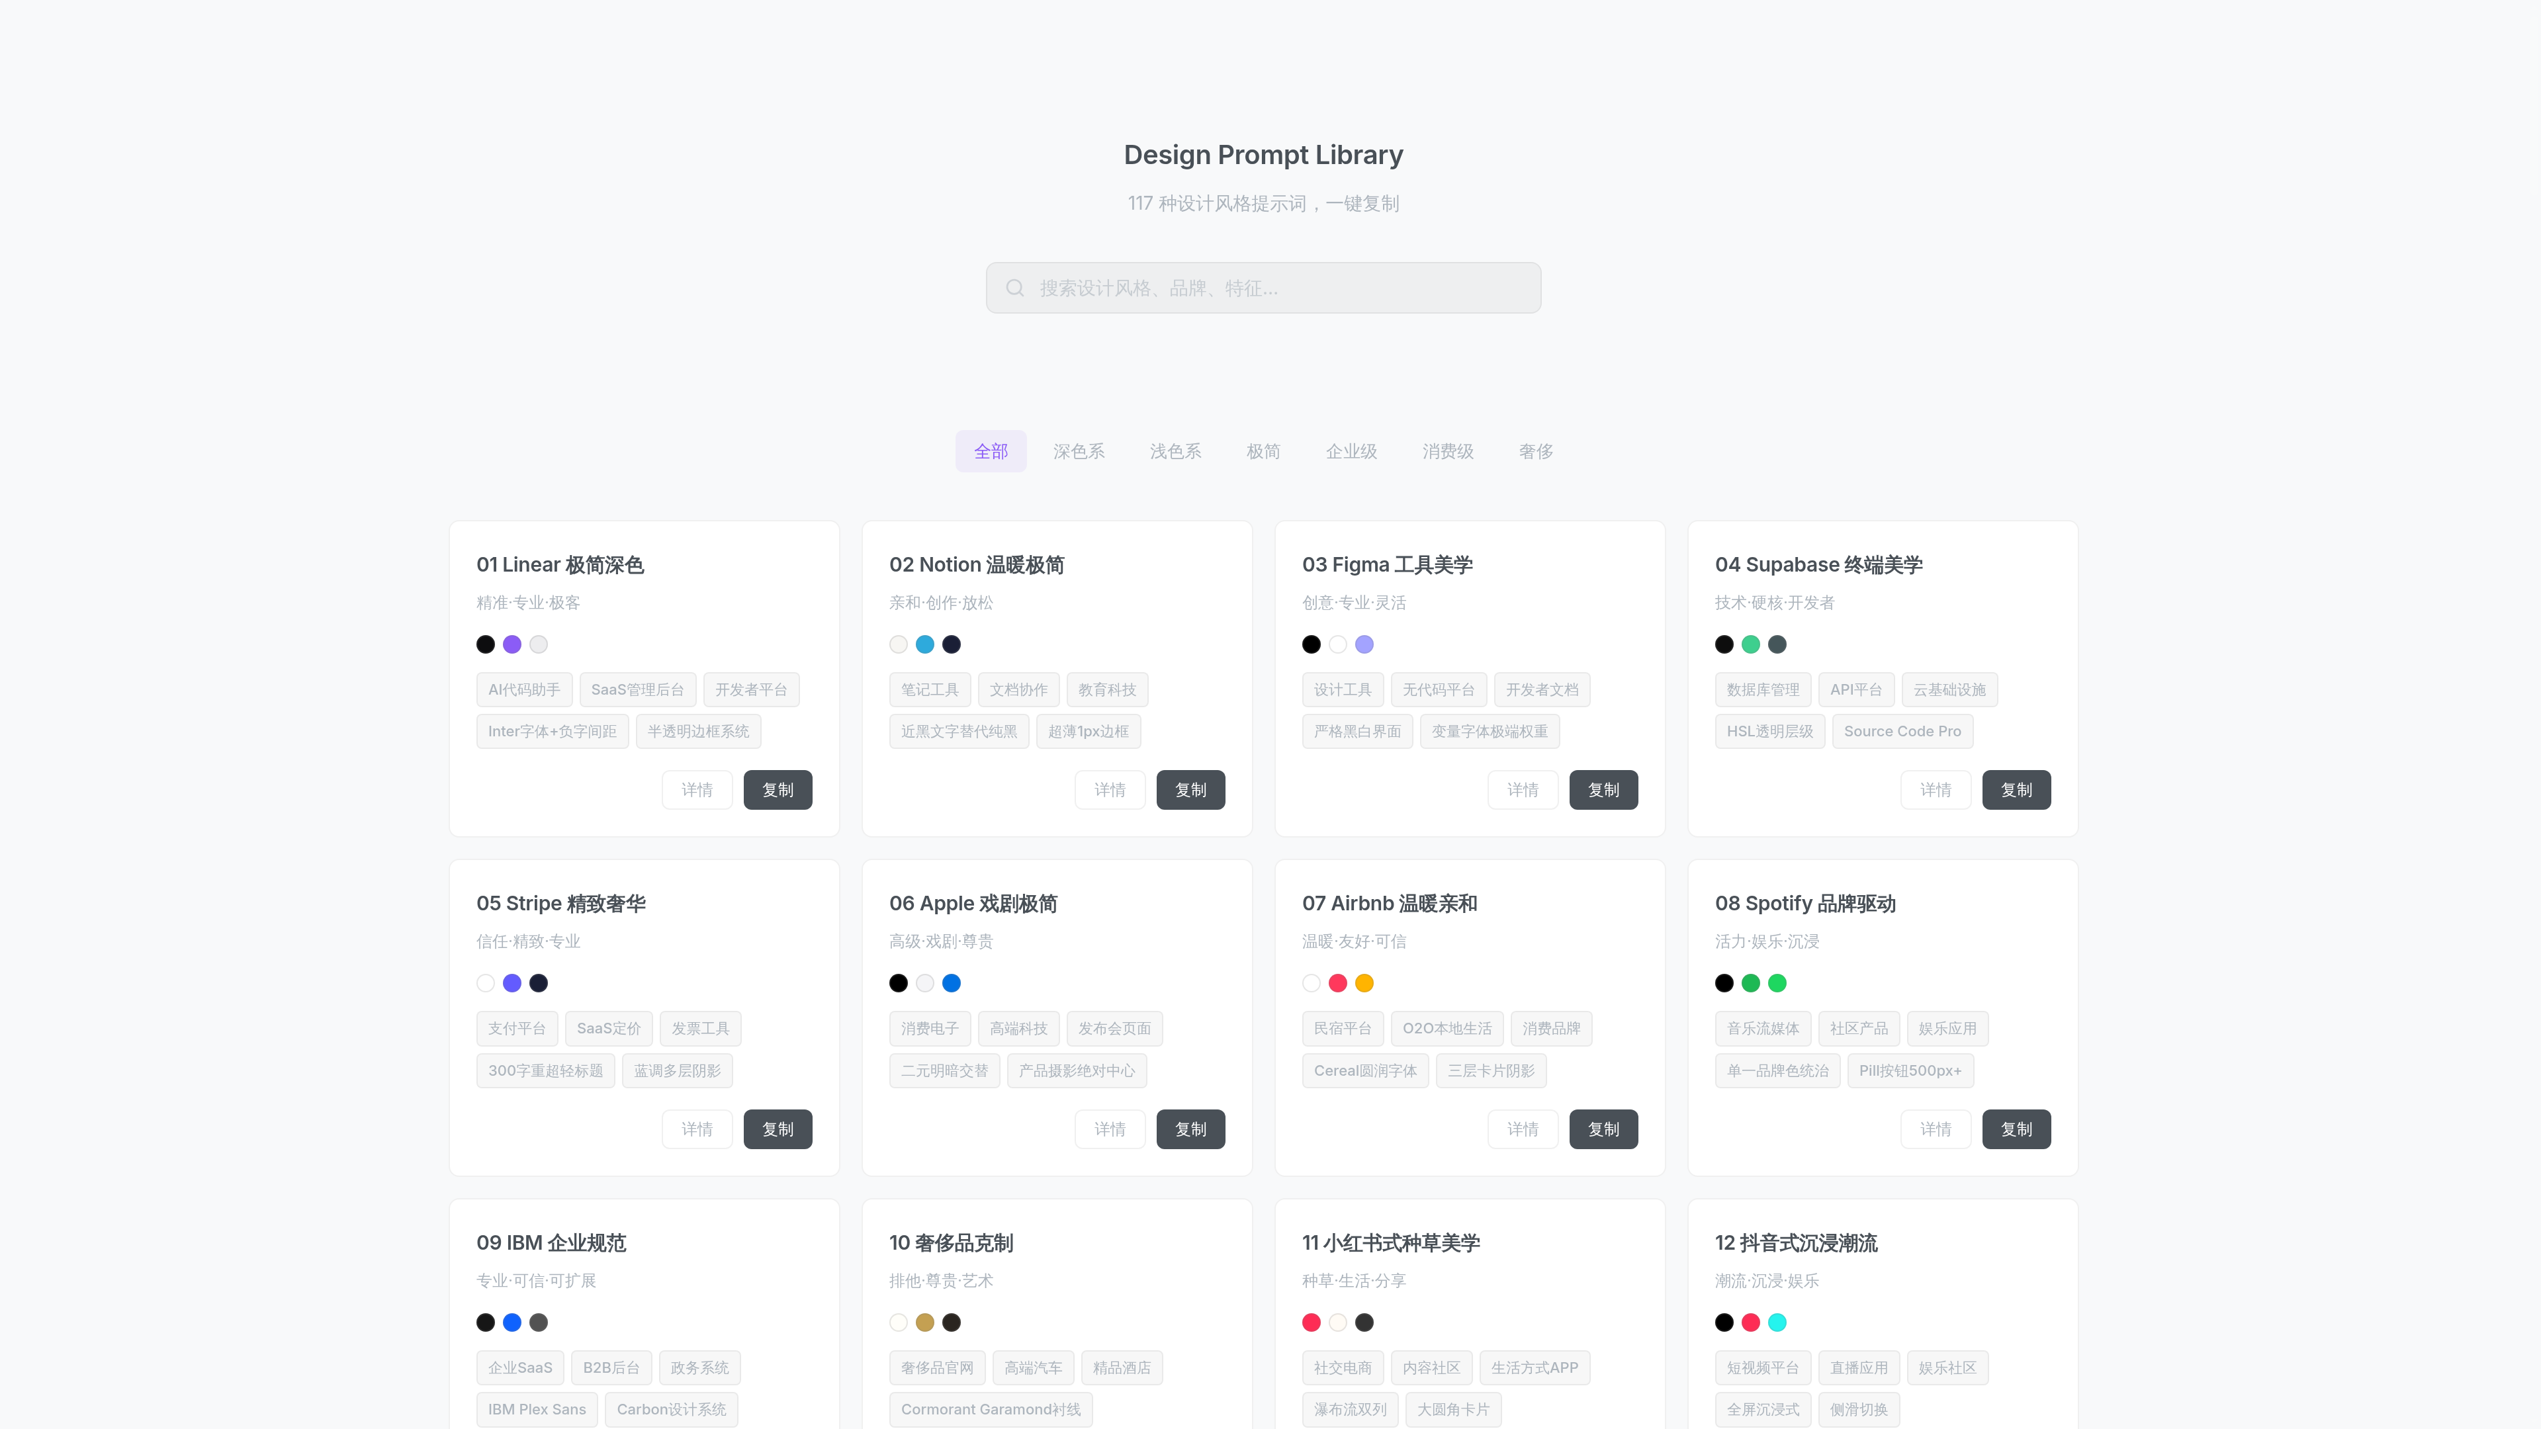2541x1429 pixels.
Task: Click the O2O本地生活 tag
Action: [x=1447, y=1029]
